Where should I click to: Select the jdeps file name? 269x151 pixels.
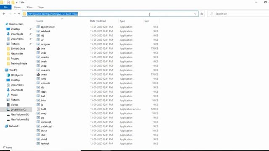pos(44,92)
